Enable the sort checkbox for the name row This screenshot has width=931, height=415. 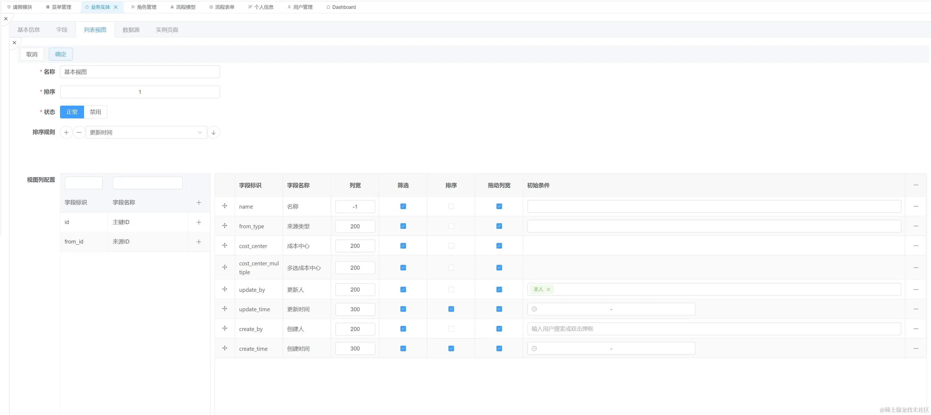coord(451,206)
